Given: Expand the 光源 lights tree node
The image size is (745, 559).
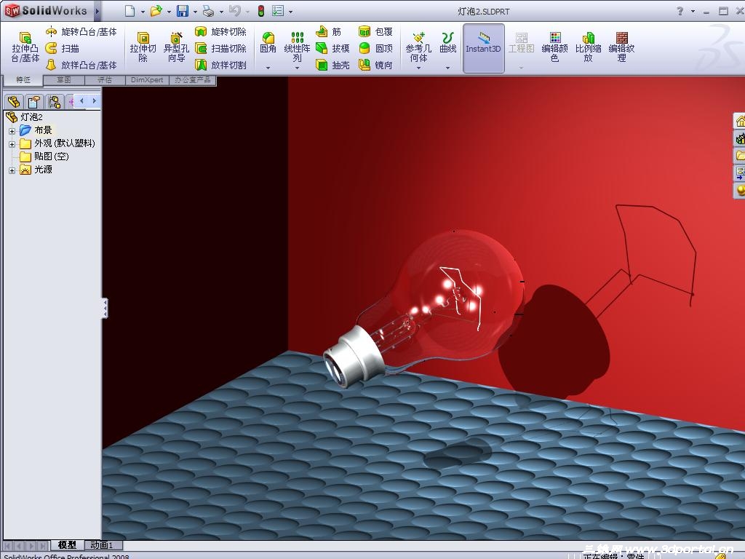Looking at the screenshot, I should point(12,170).
